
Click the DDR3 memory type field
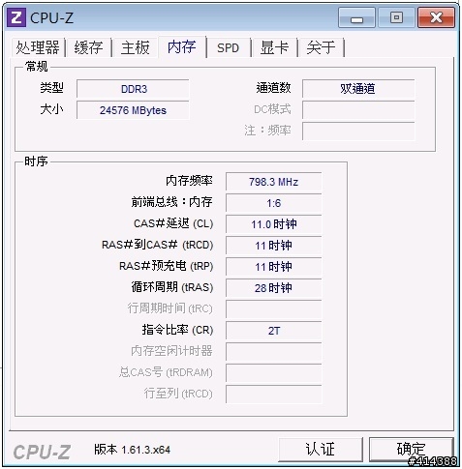[x=133, y=89]
